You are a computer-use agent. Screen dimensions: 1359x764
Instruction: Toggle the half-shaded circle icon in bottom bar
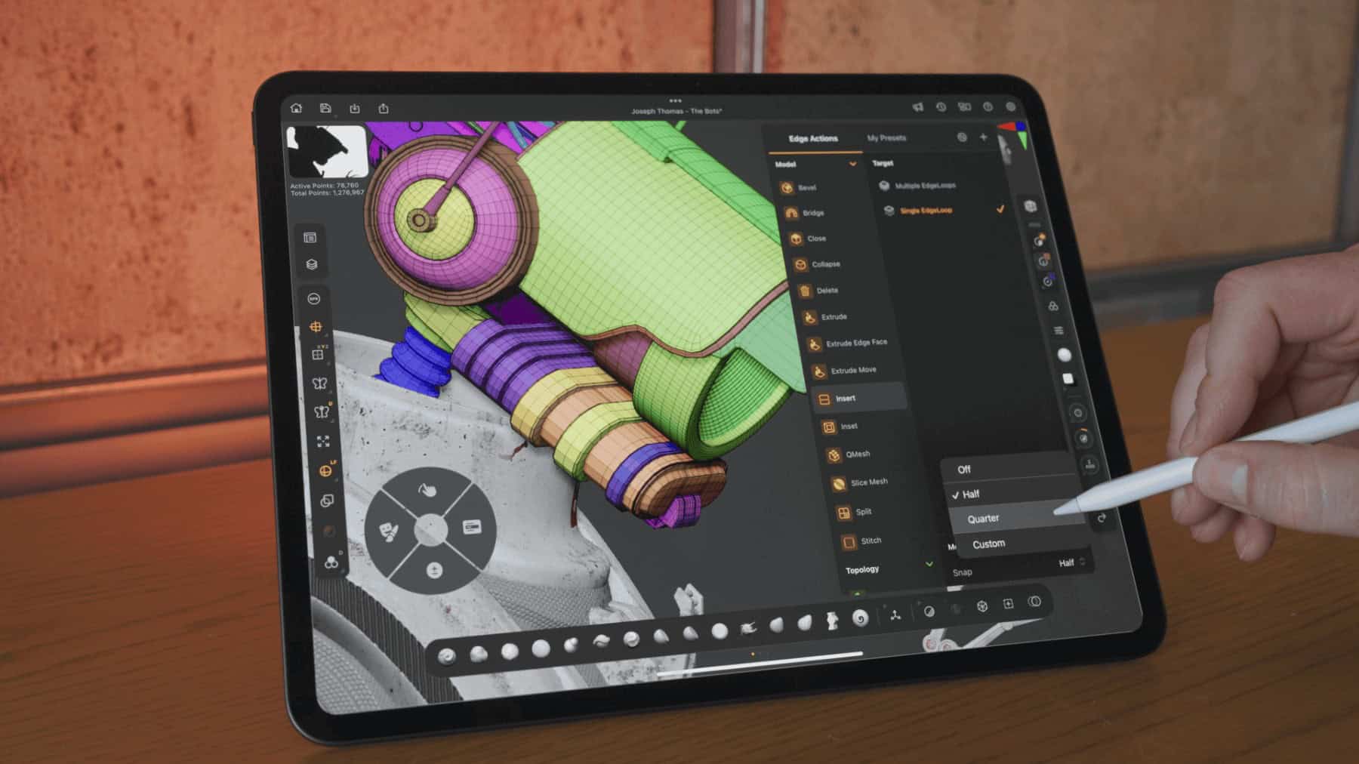point(929,612)
